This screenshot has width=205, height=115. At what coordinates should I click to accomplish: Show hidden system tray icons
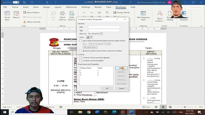(x=146, y=112)
